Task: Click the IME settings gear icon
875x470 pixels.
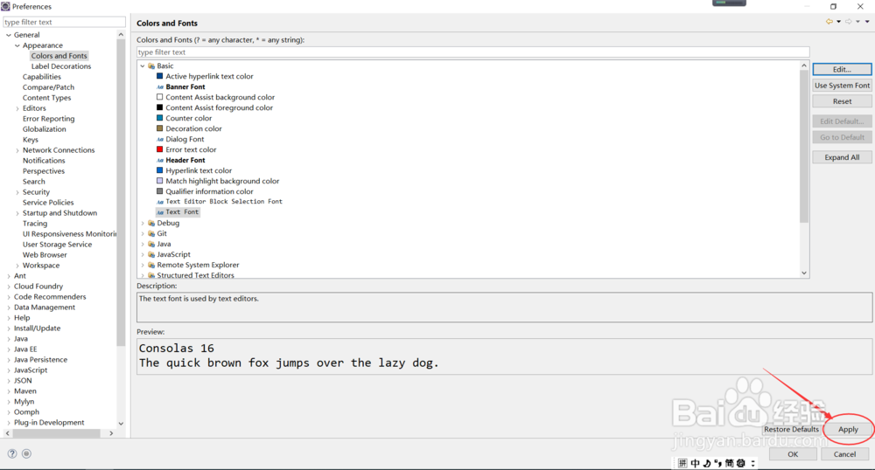Action: click(740, 463)
